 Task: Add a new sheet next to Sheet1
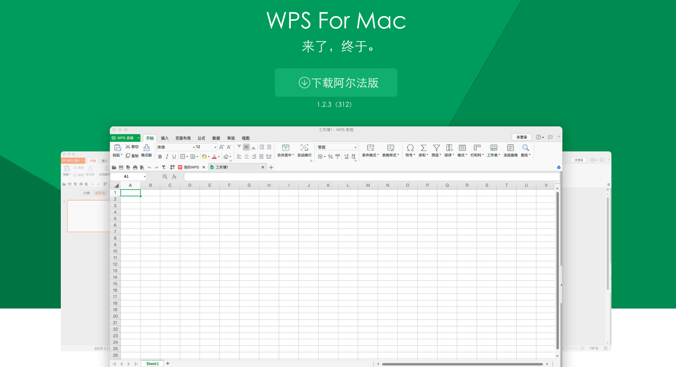point(167,364)
